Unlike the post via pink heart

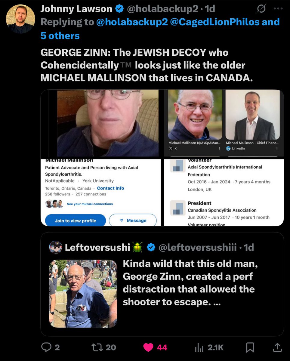[148, 347]
